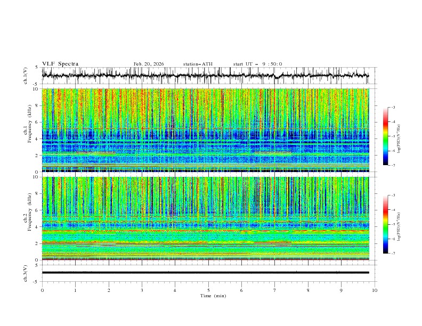422x326 pixels.
Task: Click the ch.3 voltage flat trace panel
Action: click(x=209, y=273)
